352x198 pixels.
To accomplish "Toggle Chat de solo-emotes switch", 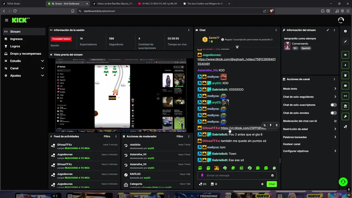I will pos(334,113).
